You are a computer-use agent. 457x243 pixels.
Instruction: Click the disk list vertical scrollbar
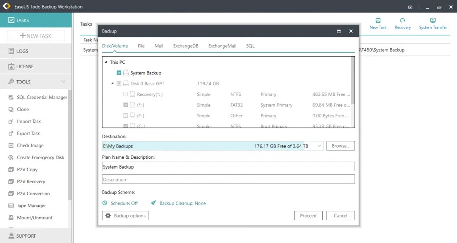(353, 80)
